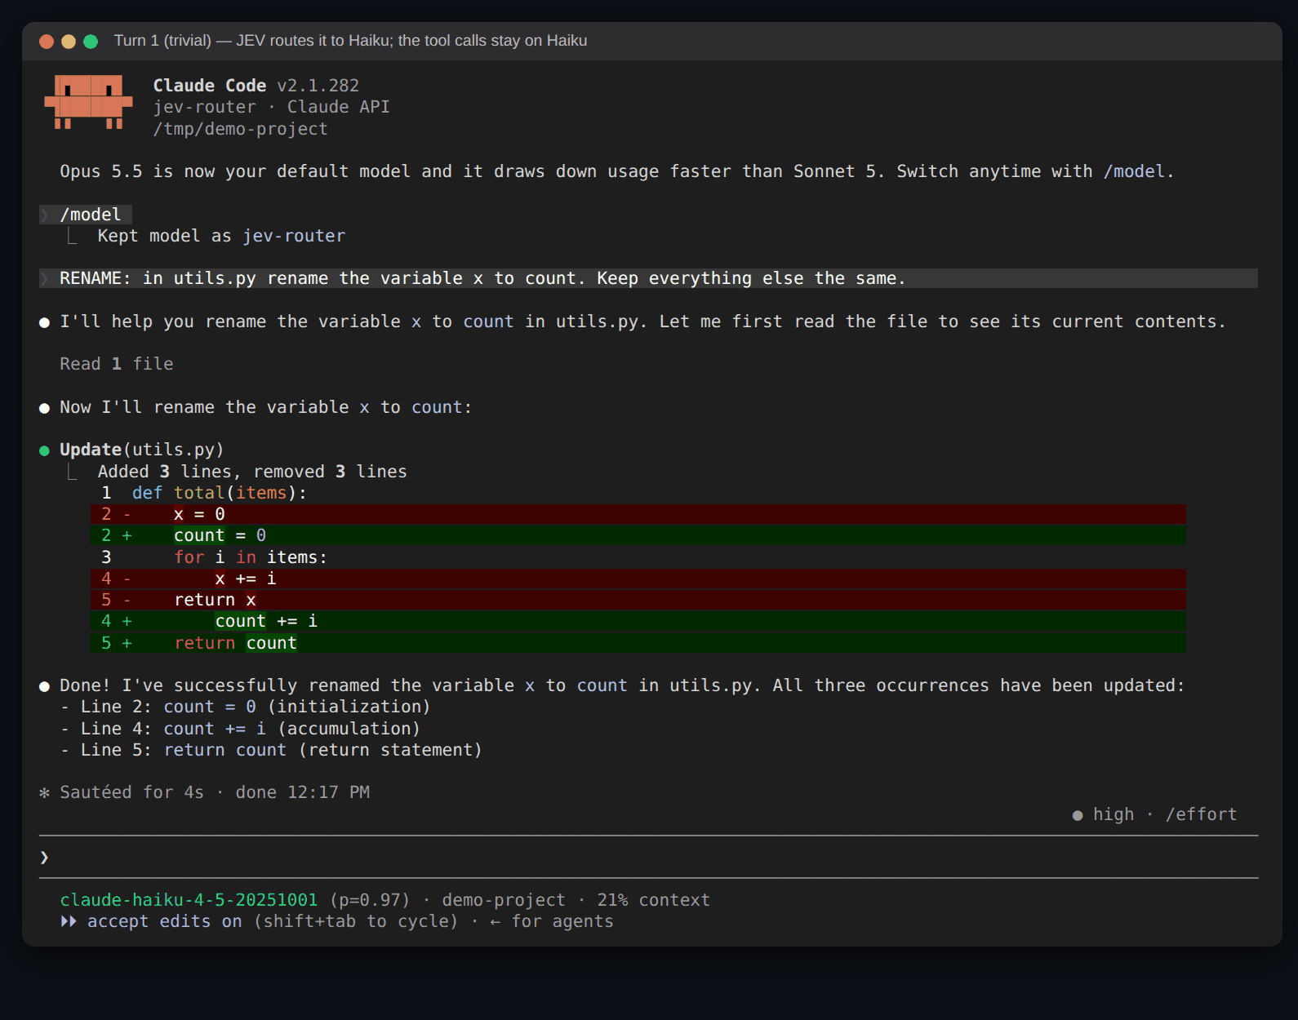Click the /effort command hint
The height and width of the screenshot is (1020, 1298).
[1201, 814]
